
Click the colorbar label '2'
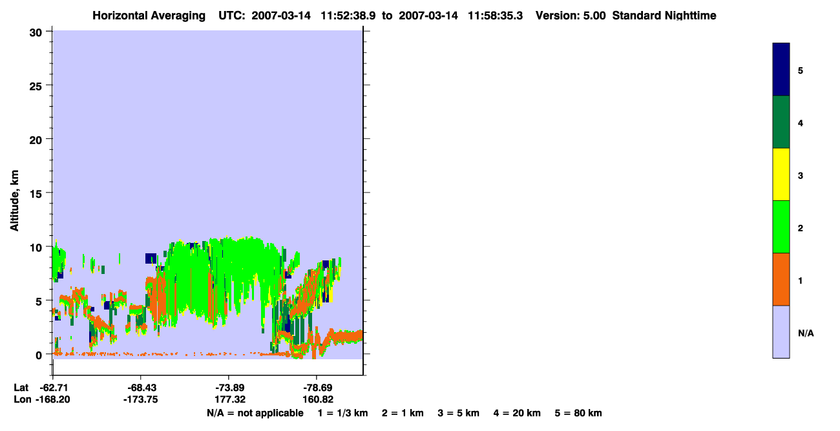(x=801, y=228)
